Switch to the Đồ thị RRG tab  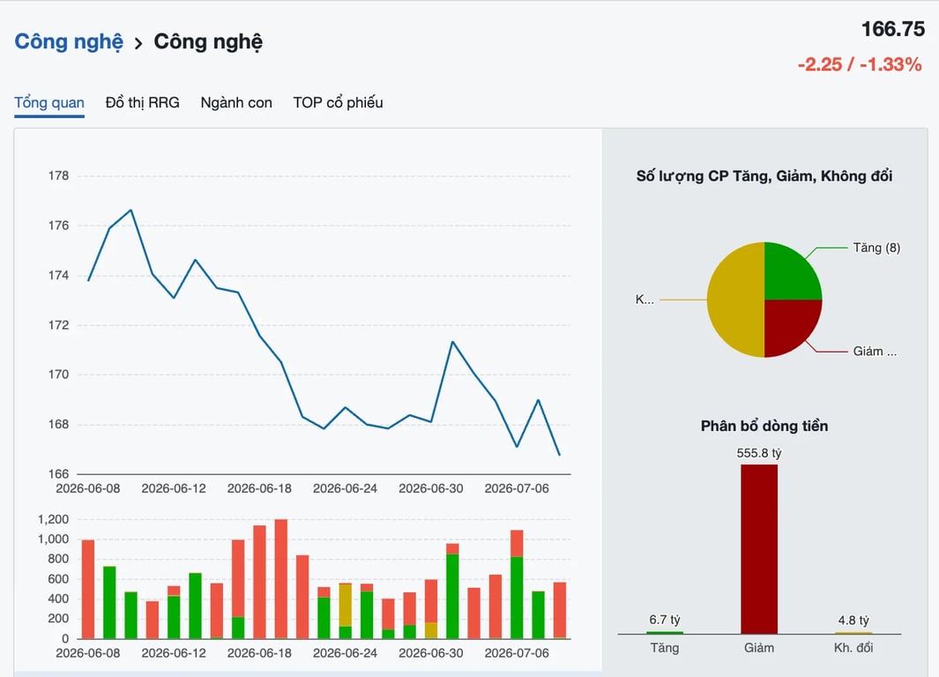click(143, 103)
